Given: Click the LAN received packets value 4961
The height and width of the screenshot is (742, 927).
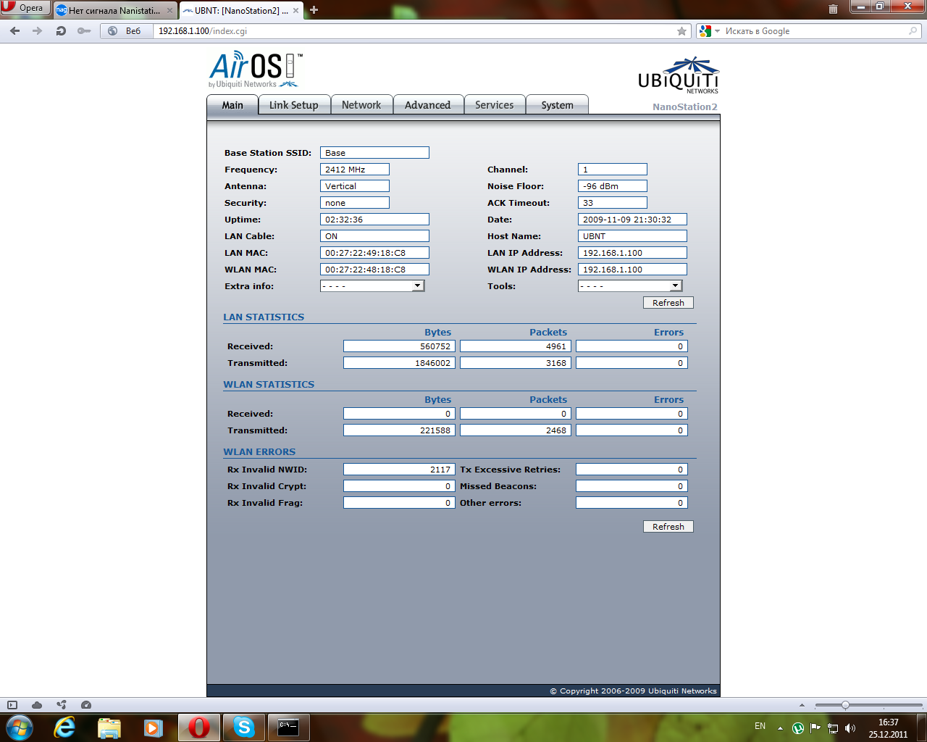Looking at the screenshot, I should coord(516,346).
